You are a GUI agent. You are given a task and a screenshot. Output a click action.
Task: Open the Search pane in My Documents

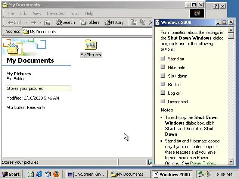coord(65,22)
